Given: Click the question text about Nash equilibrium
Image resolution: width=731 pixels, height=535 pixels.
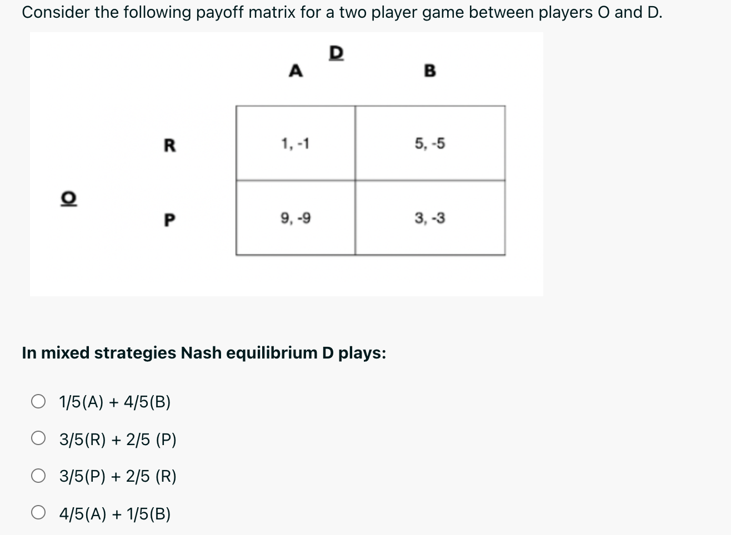Looking at the screenshot, I should point(204,353).
